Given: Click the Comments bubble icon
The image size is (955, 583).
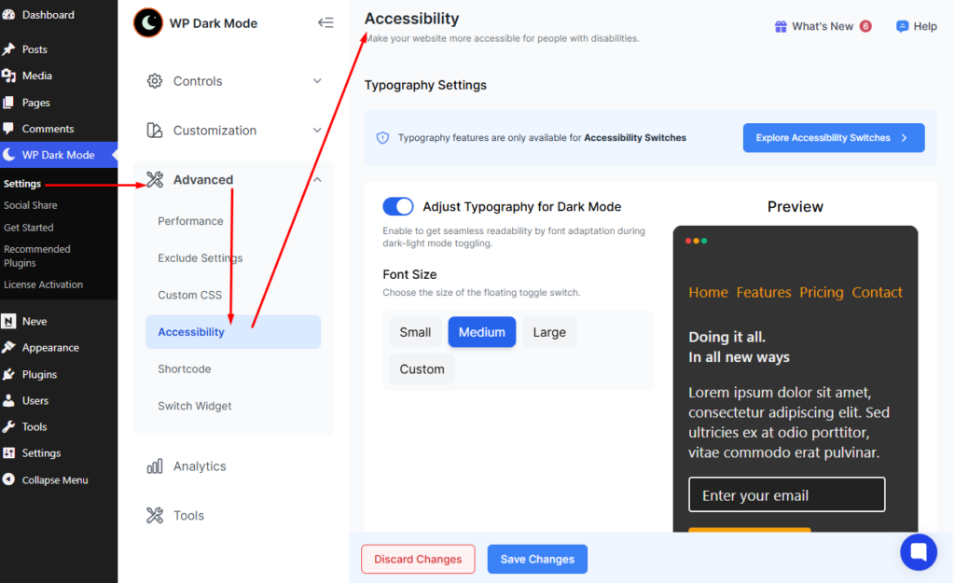Looking at the screenshot, I should click(x=8, y=129).
